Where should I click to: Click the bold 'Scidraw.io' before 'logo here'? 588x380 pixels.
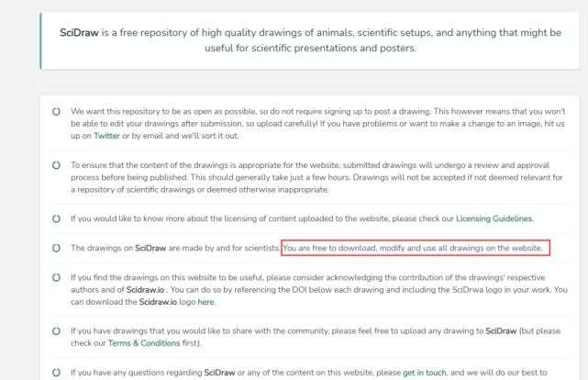tap(158, 302)
